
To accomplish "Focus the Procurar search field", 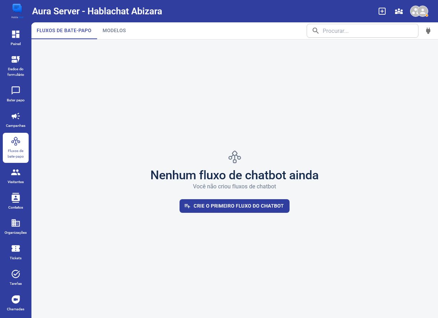I will pyautogui.click(x=363, y=31).
